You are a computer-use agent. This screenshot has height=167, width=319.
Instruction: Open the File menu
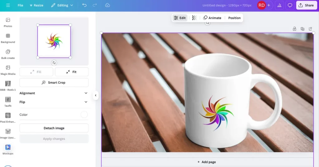point(20,5)
